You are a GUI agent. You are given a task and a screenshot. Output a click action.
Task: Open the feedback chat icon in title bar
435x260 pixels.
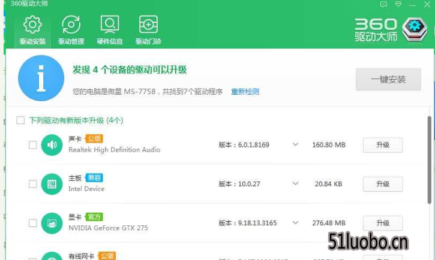pyautogui.click(x=383, y=4)
